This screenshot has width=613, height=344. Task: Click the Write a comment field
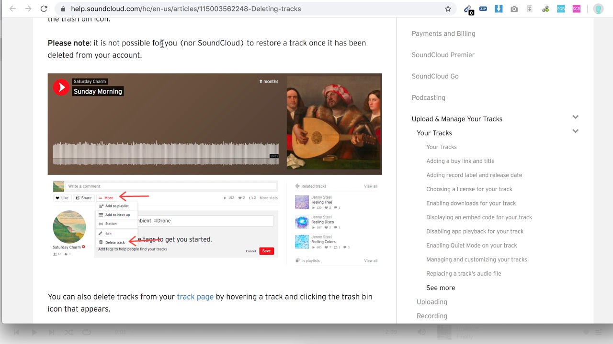172,186
